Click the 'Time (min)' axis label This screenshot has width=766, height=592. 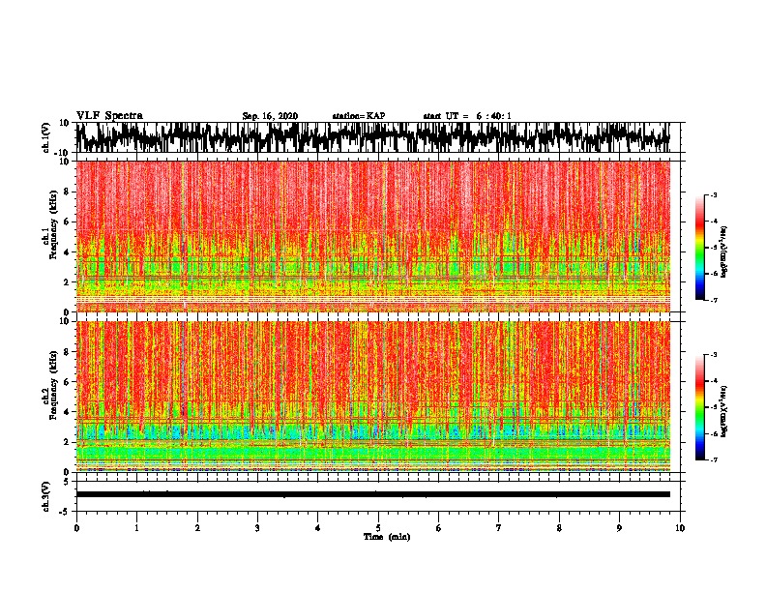[387, 537]
